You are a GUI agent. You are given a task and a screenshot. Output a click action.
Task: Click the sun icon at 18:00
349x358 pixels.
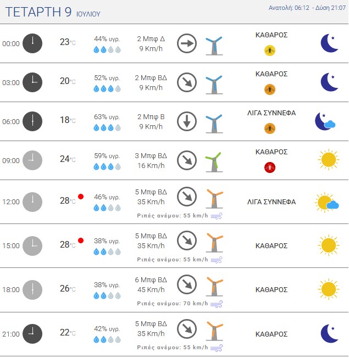(329, 289)
